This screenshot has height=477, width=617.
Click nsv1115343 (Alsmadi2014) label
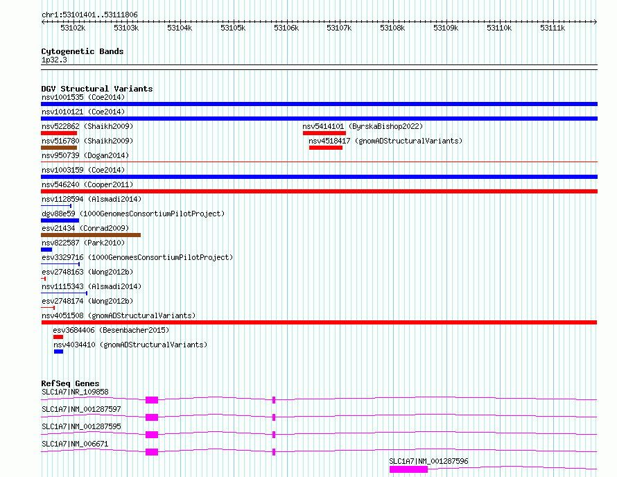click(92, 286)
